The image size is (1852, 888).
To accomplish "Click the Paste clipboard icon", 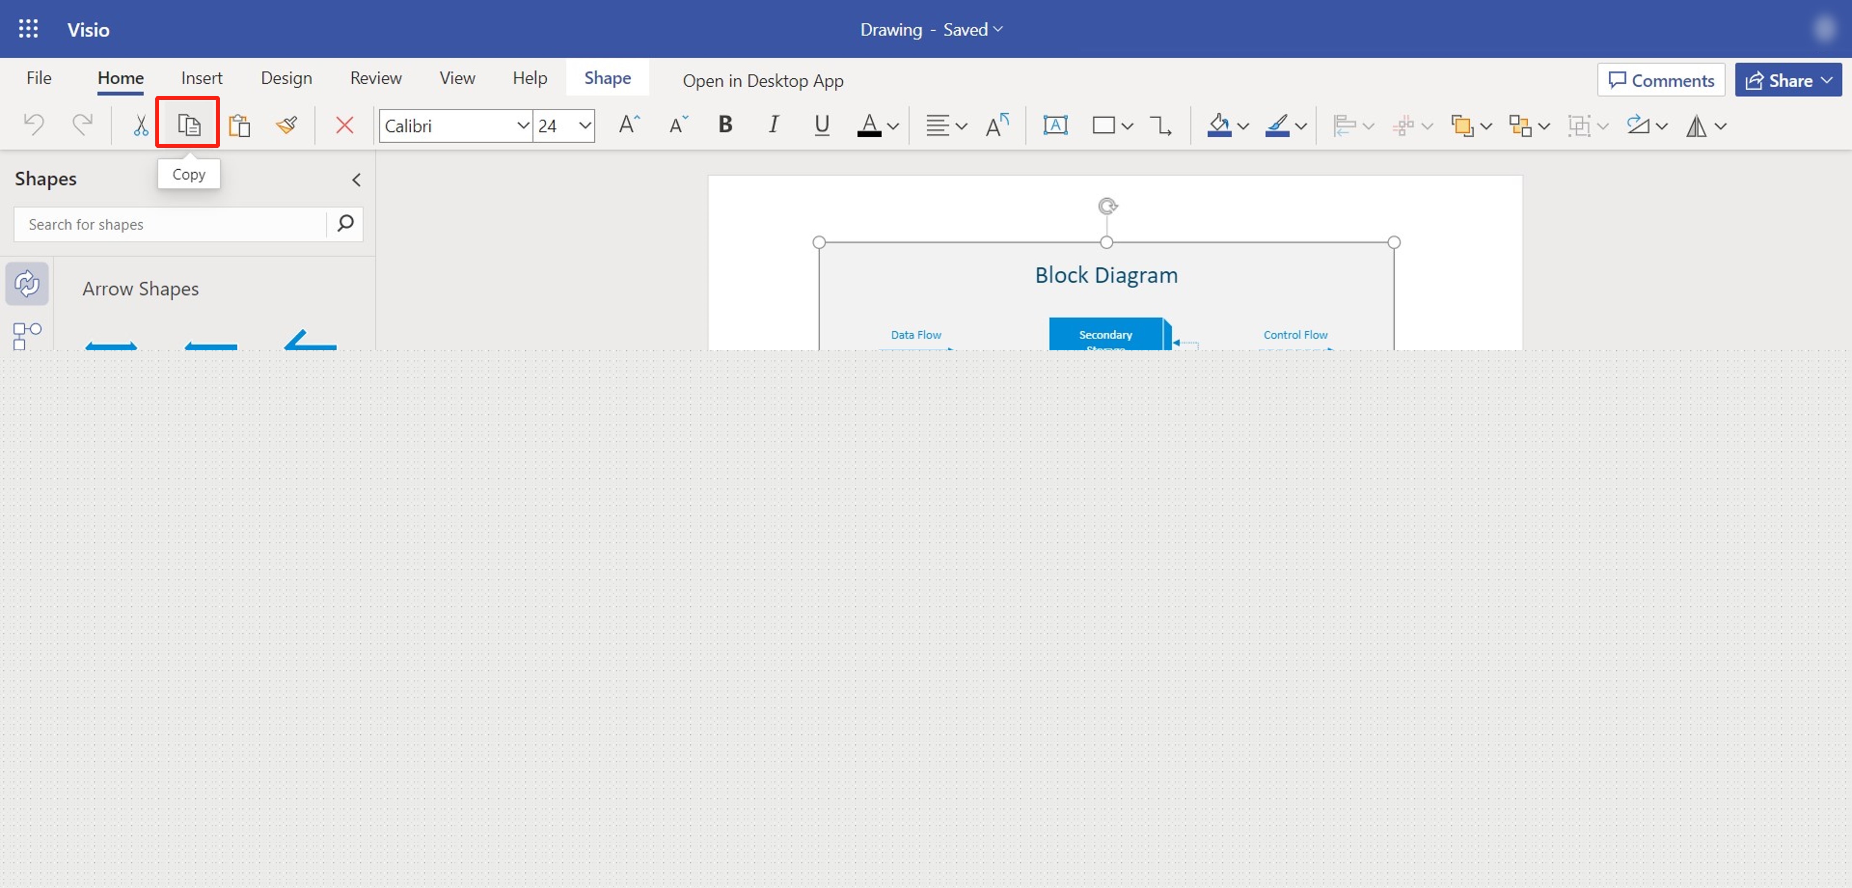I will pos(239,125).
